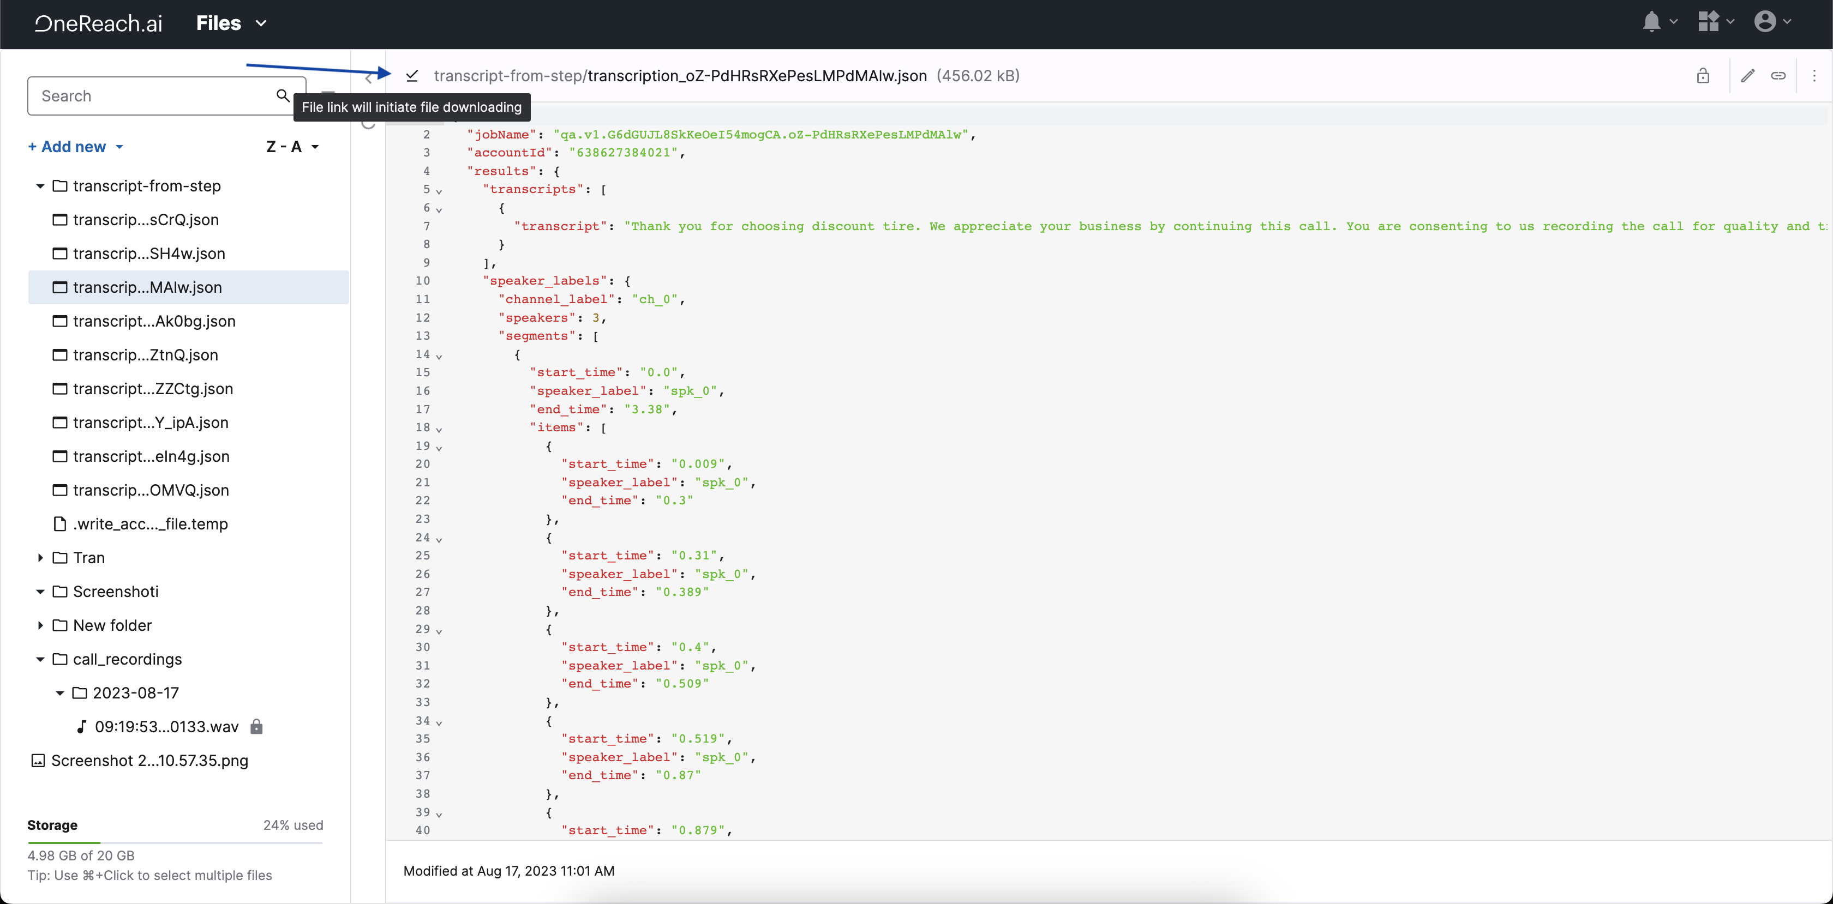Open Screenshot 2...10.57.35.png file
The width and height of the screenshot is (1833, 904).
coord(189,760)
